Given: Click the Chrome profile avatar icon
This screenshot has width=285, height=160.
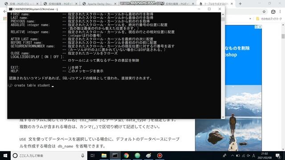Looking at the screenshot, I should click(273, 12).
